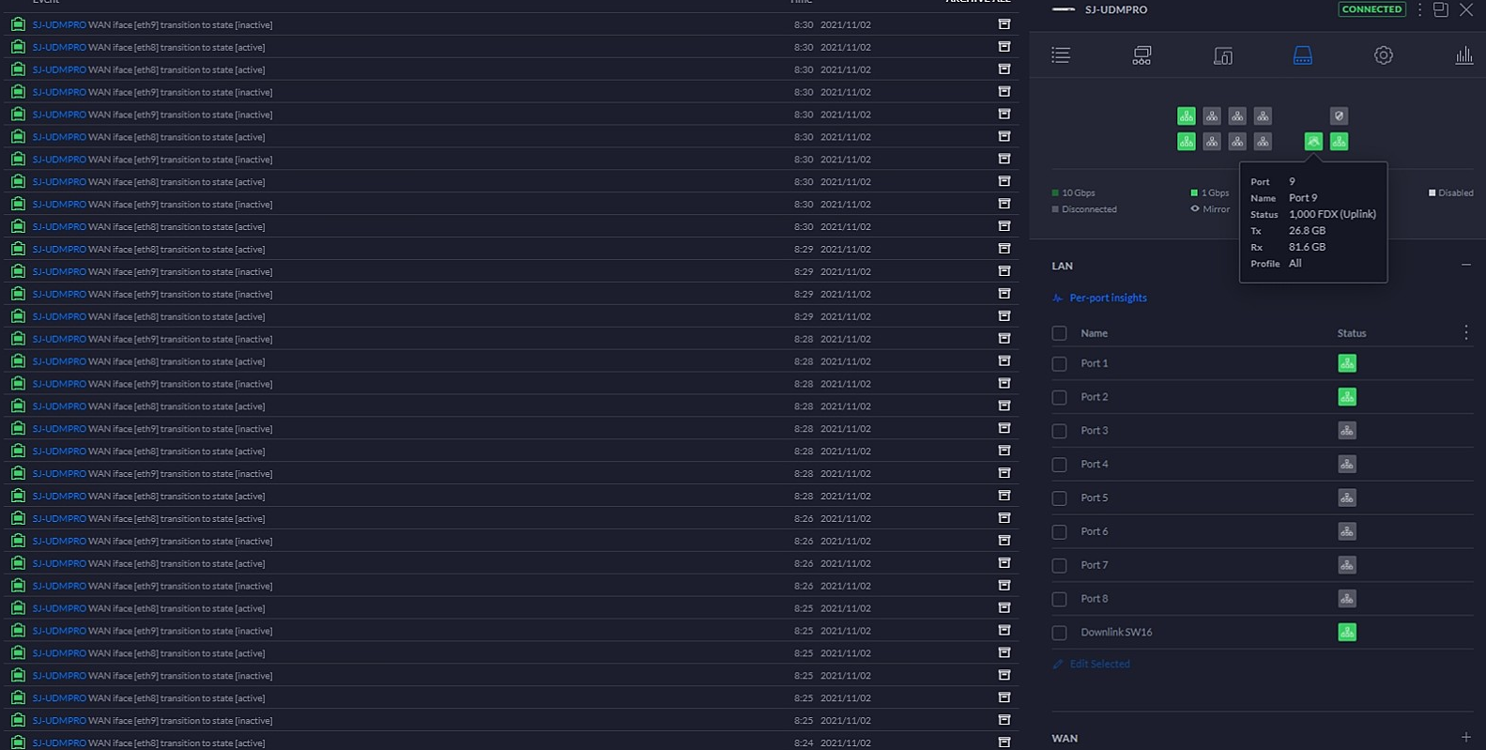
Task: Open the Devices tab icon
Action: 1222,55
